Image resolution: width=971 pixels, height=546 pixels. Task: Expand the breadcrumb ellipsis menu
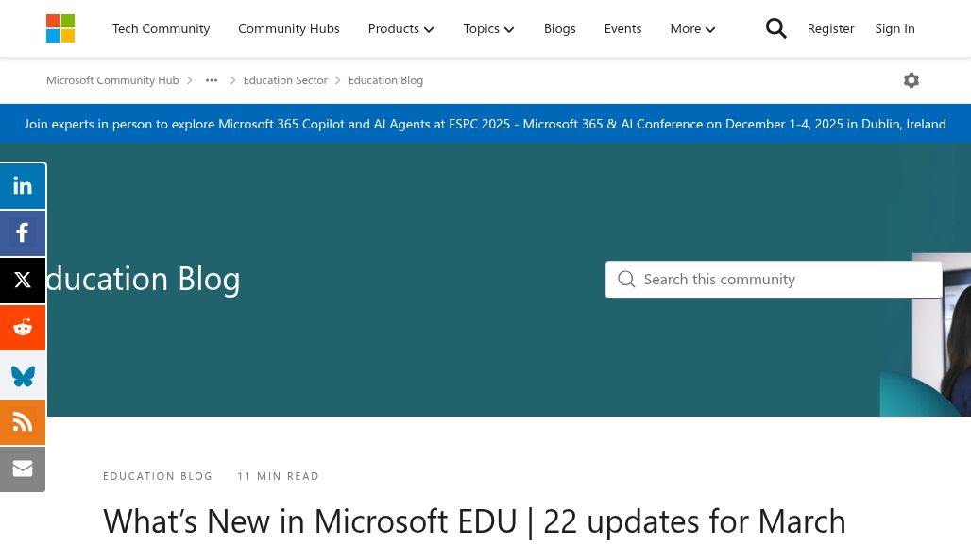[212, 80]
